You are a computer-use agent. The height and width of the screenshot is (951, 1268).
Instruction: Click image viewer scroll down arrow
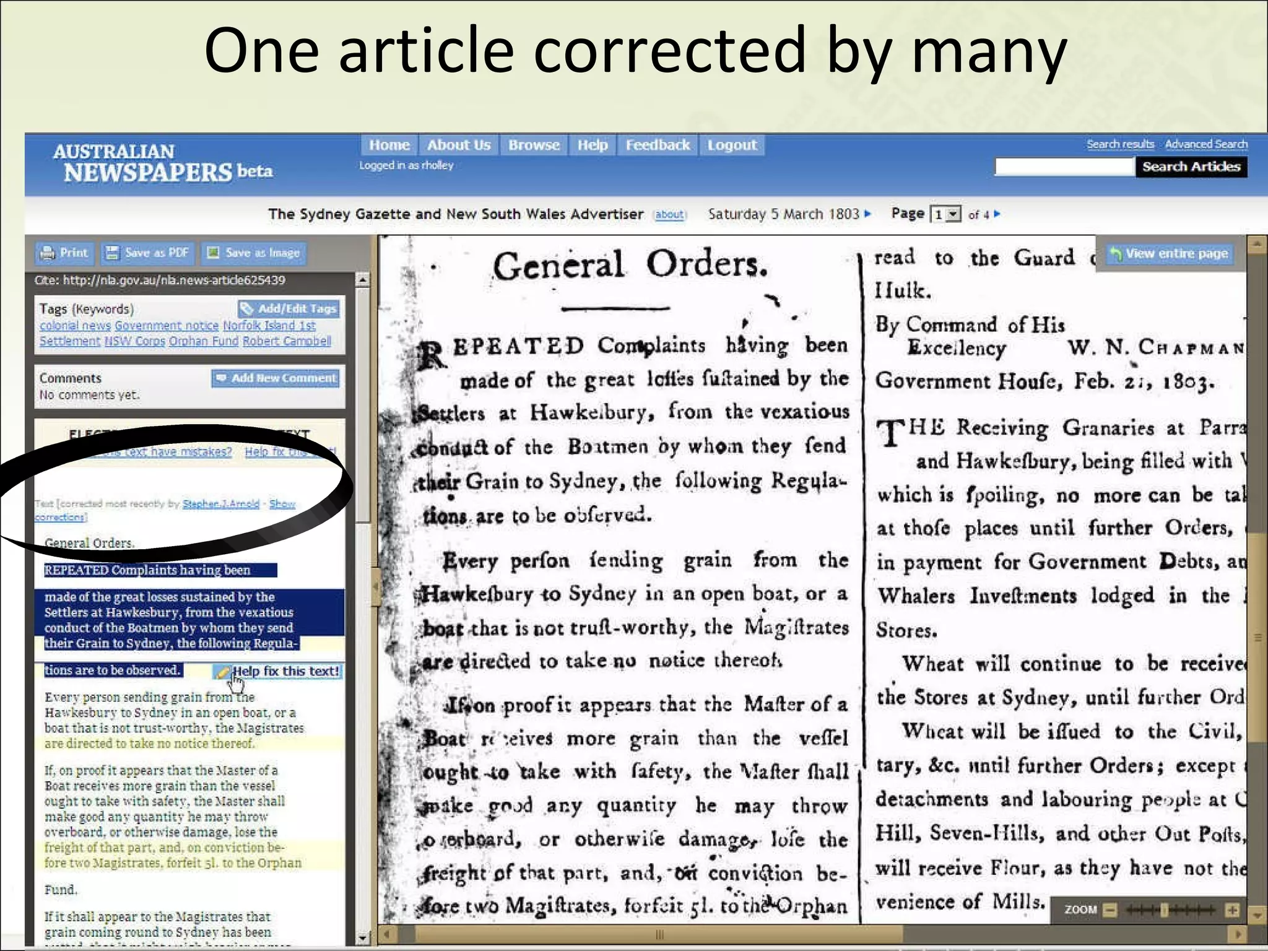[1256, 914]
